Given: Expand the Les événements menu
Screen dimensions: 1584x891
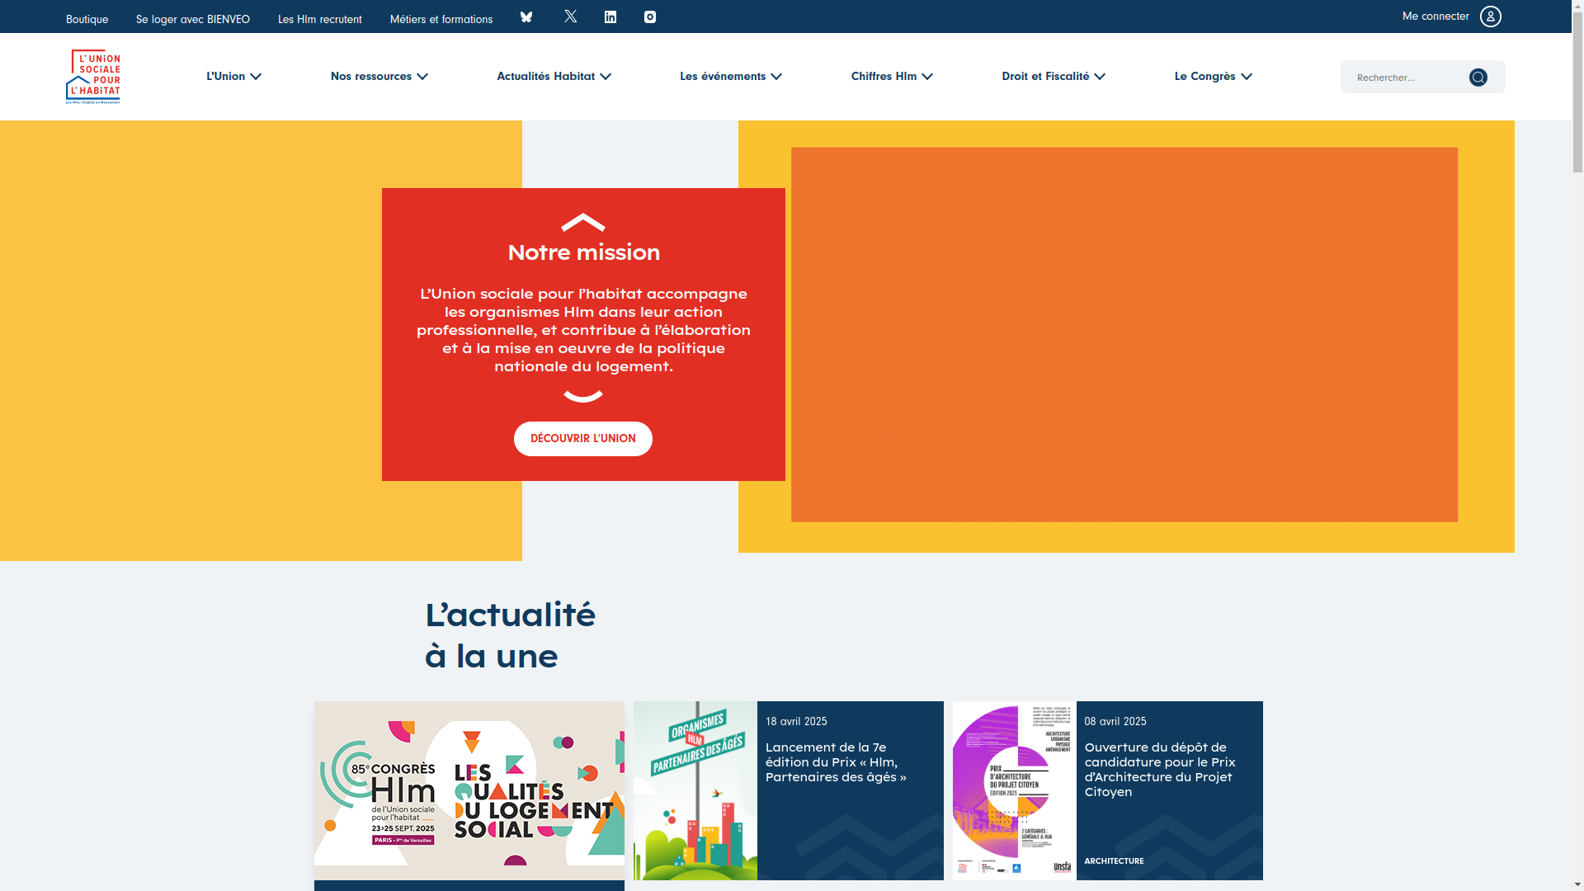Looking at the screenshot, I should (x=731, y=76).
